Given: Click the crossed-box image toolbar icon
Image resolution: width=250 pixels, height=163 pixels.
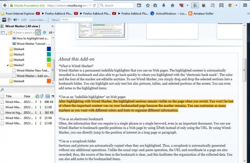Looking at the screenshot, I should coord(221,5).
